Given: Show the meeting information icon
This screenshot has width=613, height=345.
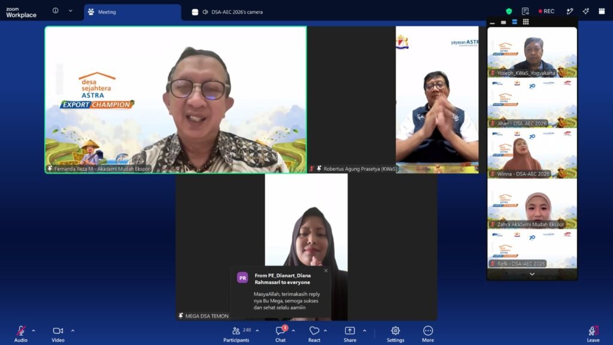Looking at the screenshot, I should point(56,11).
